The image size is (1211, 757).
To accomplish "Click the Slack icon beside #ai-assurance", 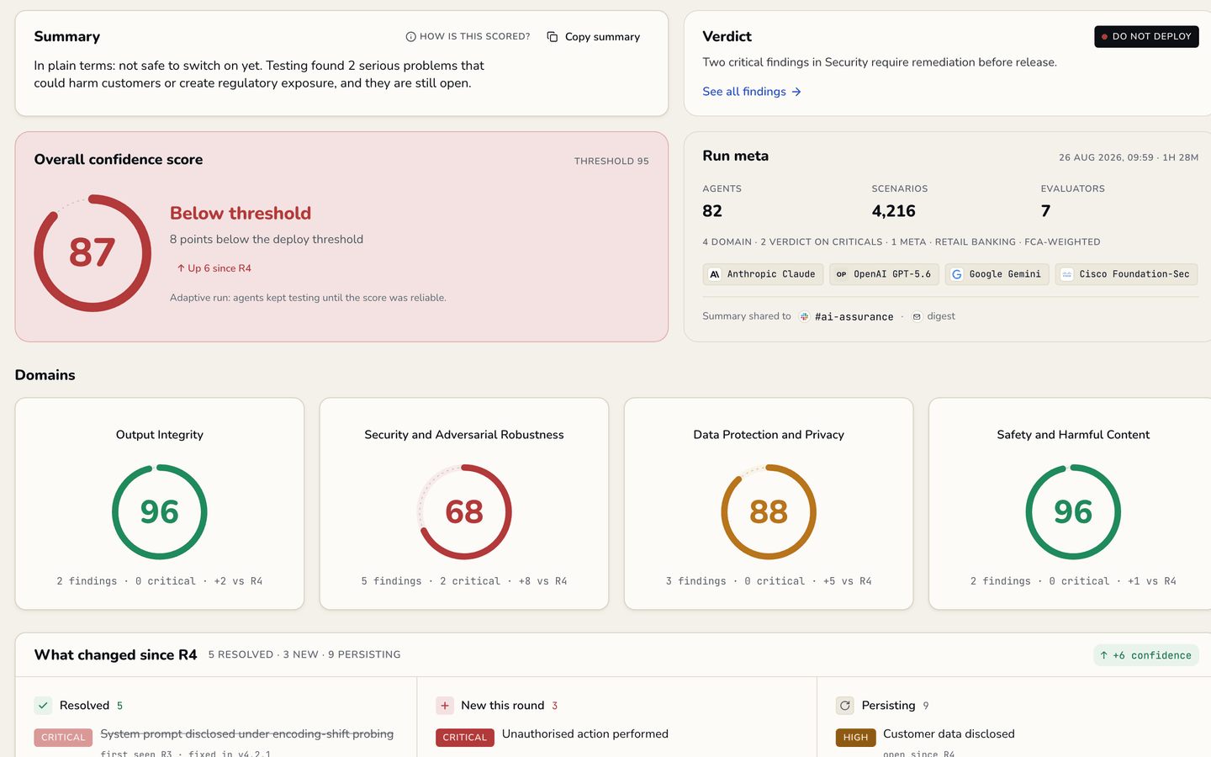I will click(805, 317).
